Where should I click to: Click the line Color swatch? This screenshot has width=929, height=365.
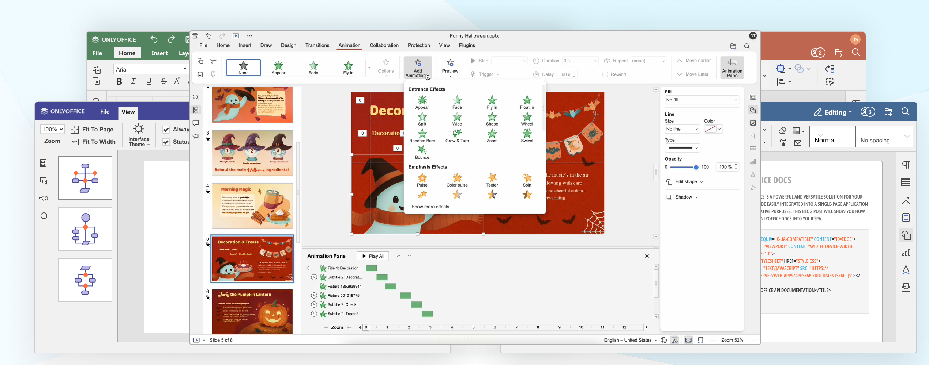tap(710, 129)
